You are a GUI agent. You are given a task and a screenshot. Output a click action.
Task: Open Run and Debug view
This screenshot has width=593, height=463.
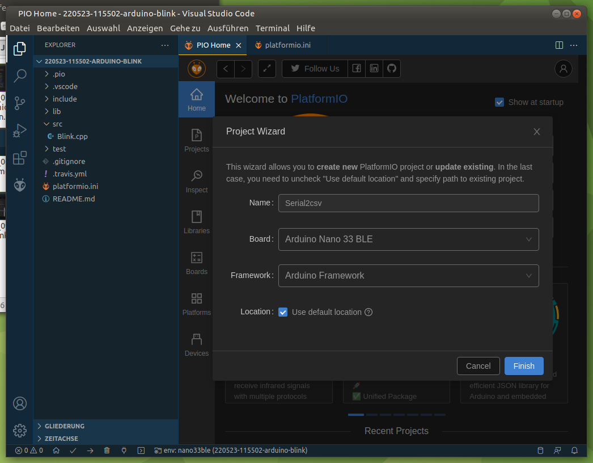(20, 131)
